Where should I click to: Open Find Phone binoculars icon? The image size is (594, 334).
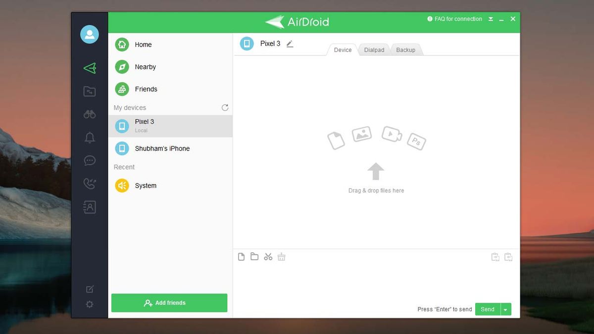tap(89, 114)
